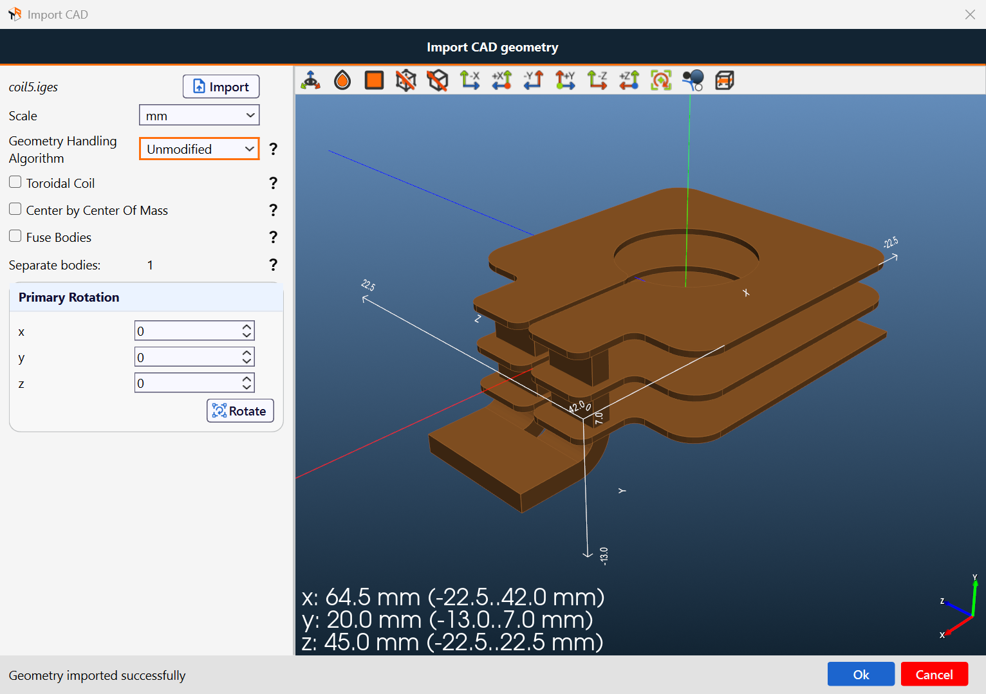The image size is (986, 694).
Task: Click the axes orientation view icon
Action: click(311, 80)
